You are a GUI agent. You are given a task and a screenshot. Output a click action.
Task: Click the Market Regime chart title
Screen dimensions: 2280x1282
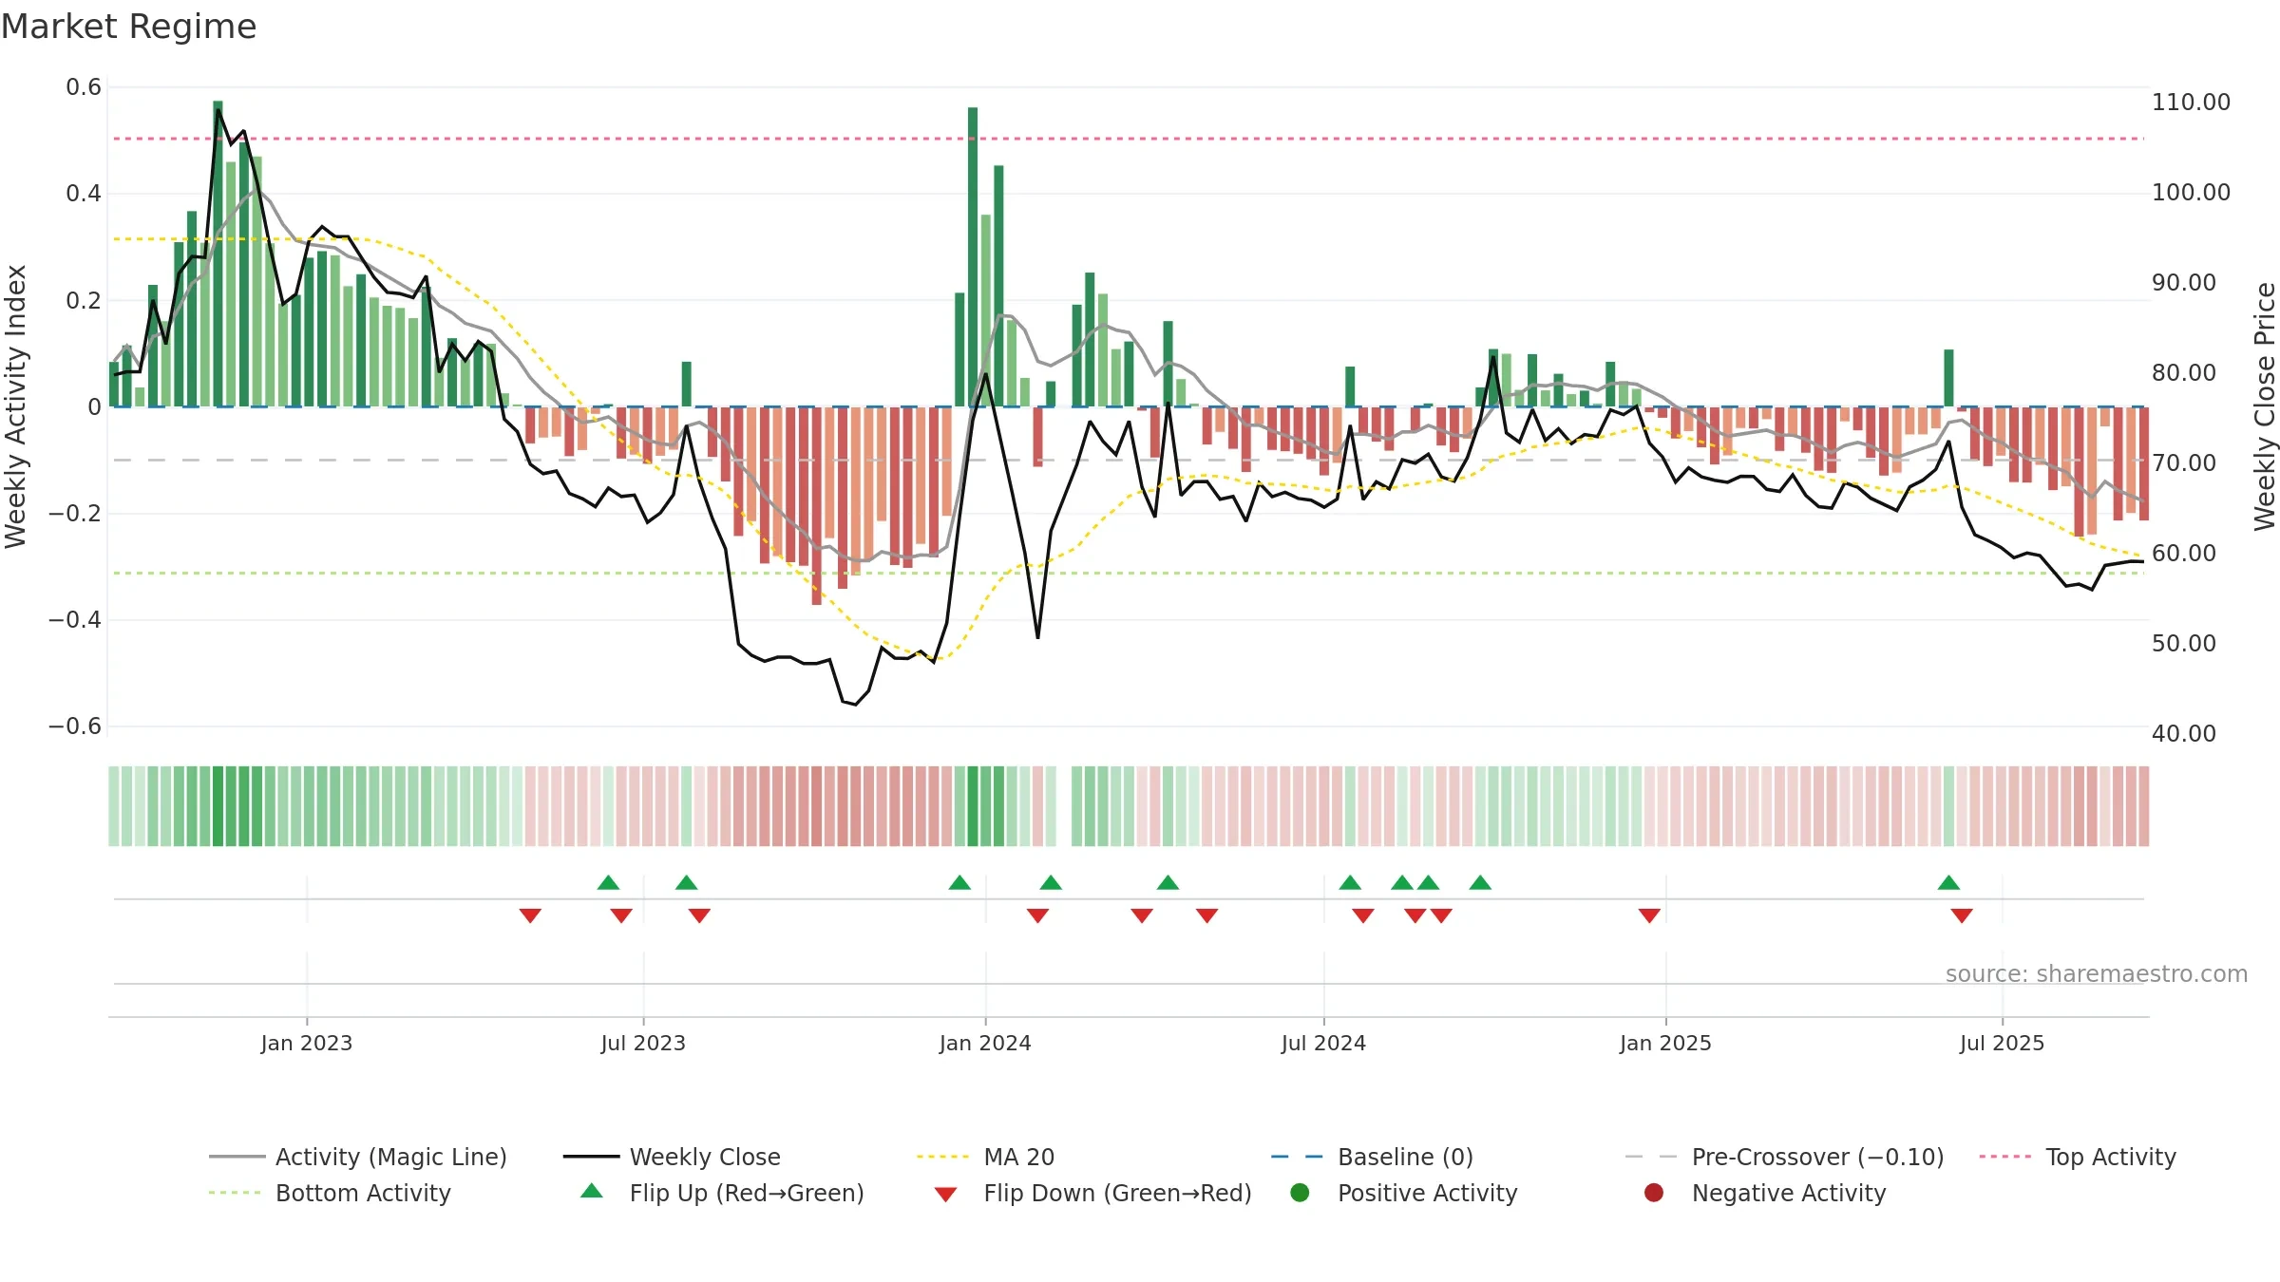128,27
